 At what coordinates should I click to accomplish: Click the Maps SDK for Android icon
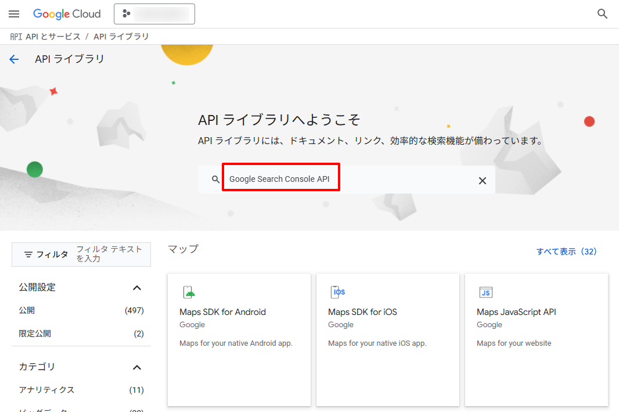(x=188, y=292)
